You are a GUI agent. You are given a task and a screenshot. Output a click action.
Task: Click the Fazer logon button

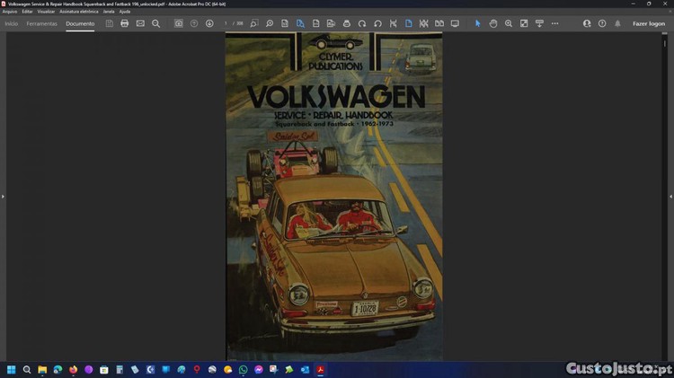click(649, 23)
